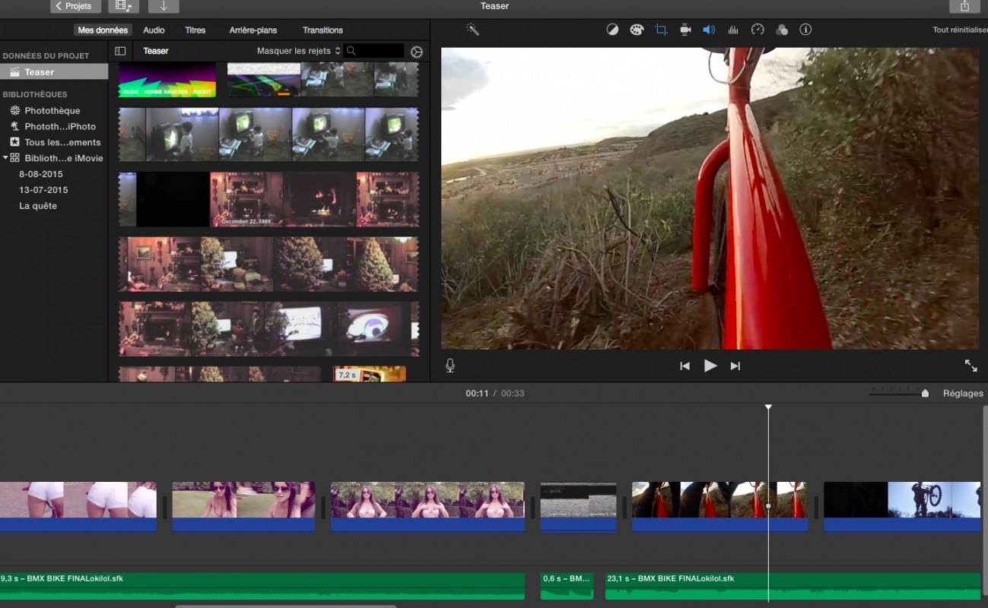The image size is (988, 608).
Task: Open Réglages timeline settings
Action: (x=963, y=394)
